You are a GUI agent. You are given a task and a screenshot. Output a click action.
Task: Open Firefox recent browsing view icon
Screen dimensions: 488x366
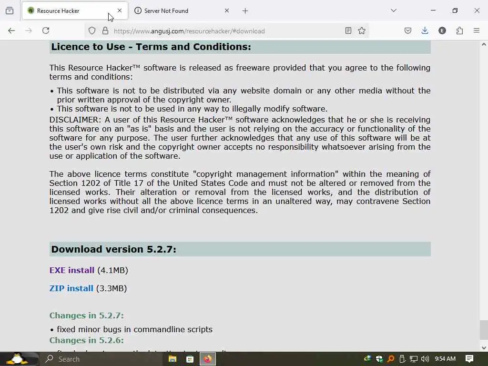tap(10, 11)
